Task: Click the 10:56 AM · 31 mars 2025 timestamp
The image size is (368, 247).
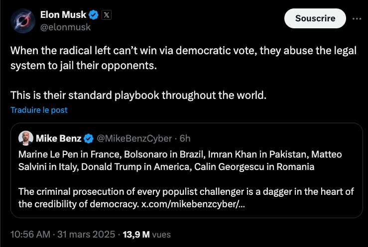Action: coord(63,234)
